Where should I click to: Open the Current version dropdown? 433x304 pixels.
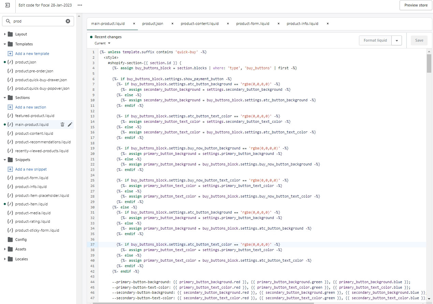tap(103, 43)
